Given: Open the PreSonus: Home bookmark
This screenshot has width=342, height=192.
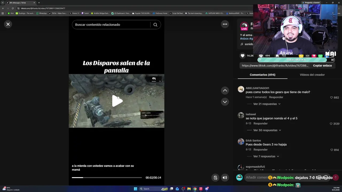Looking at the screenshot, I should [x=160, y=13].
